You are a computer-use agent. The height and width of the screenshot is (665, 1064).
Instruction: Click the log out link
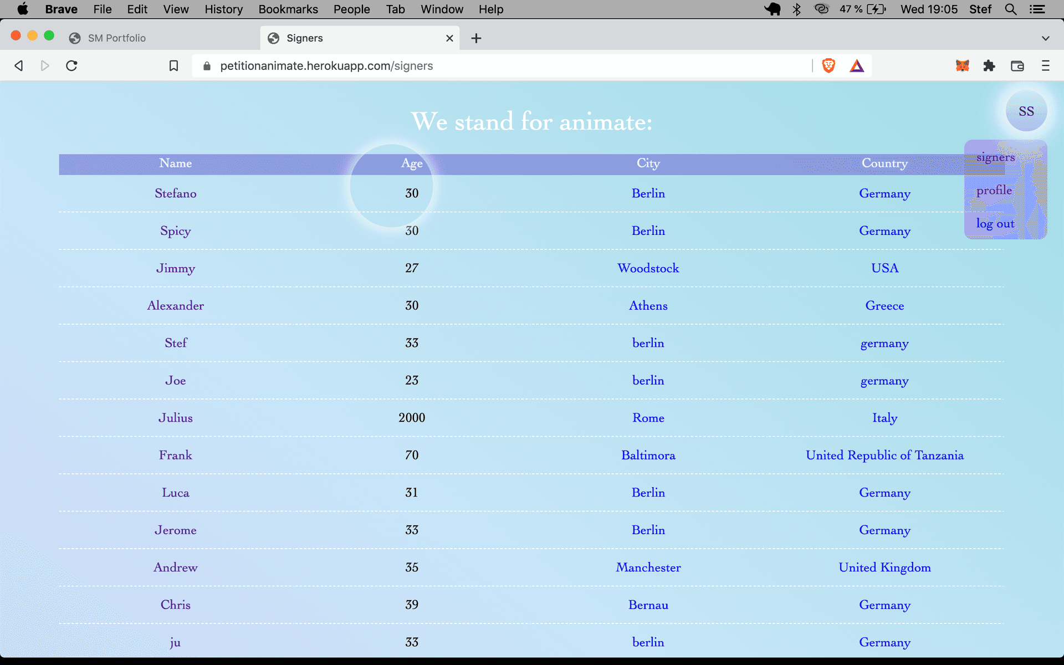995,224
